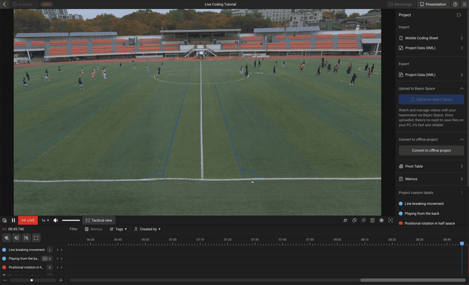Go to previous Positional rotation event
The height and width of the screenshot is (285, 469).
point(57,267)
